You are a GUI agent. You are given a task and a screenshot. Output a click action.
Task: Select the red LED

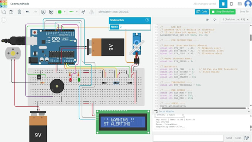point(70,80)
